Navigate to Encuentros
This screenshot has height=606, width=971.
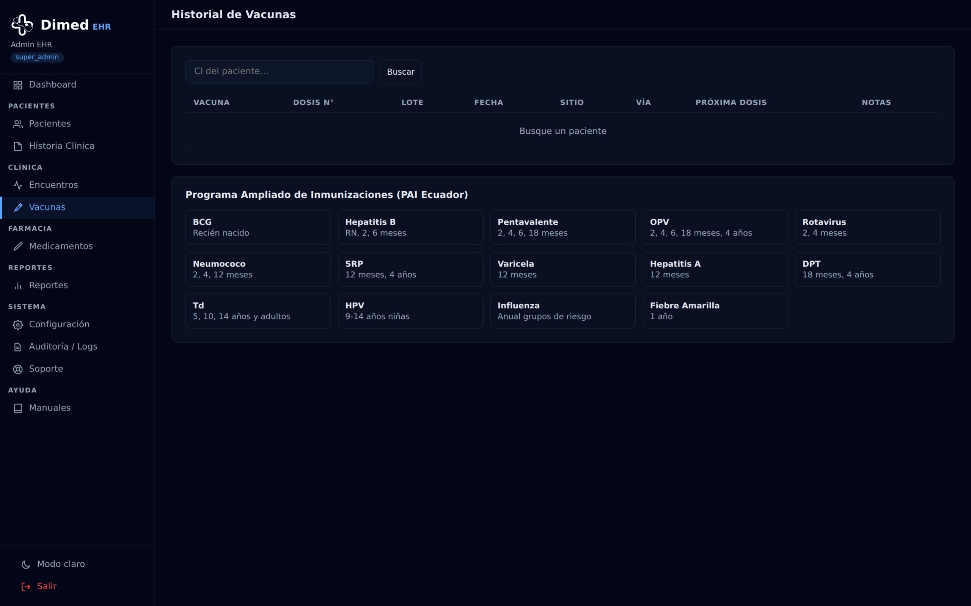[x=77, y=185]
